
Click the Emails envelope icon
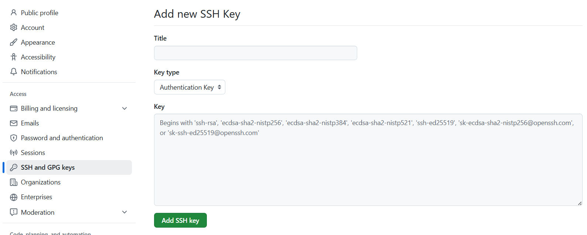click(x=14, y=123)
